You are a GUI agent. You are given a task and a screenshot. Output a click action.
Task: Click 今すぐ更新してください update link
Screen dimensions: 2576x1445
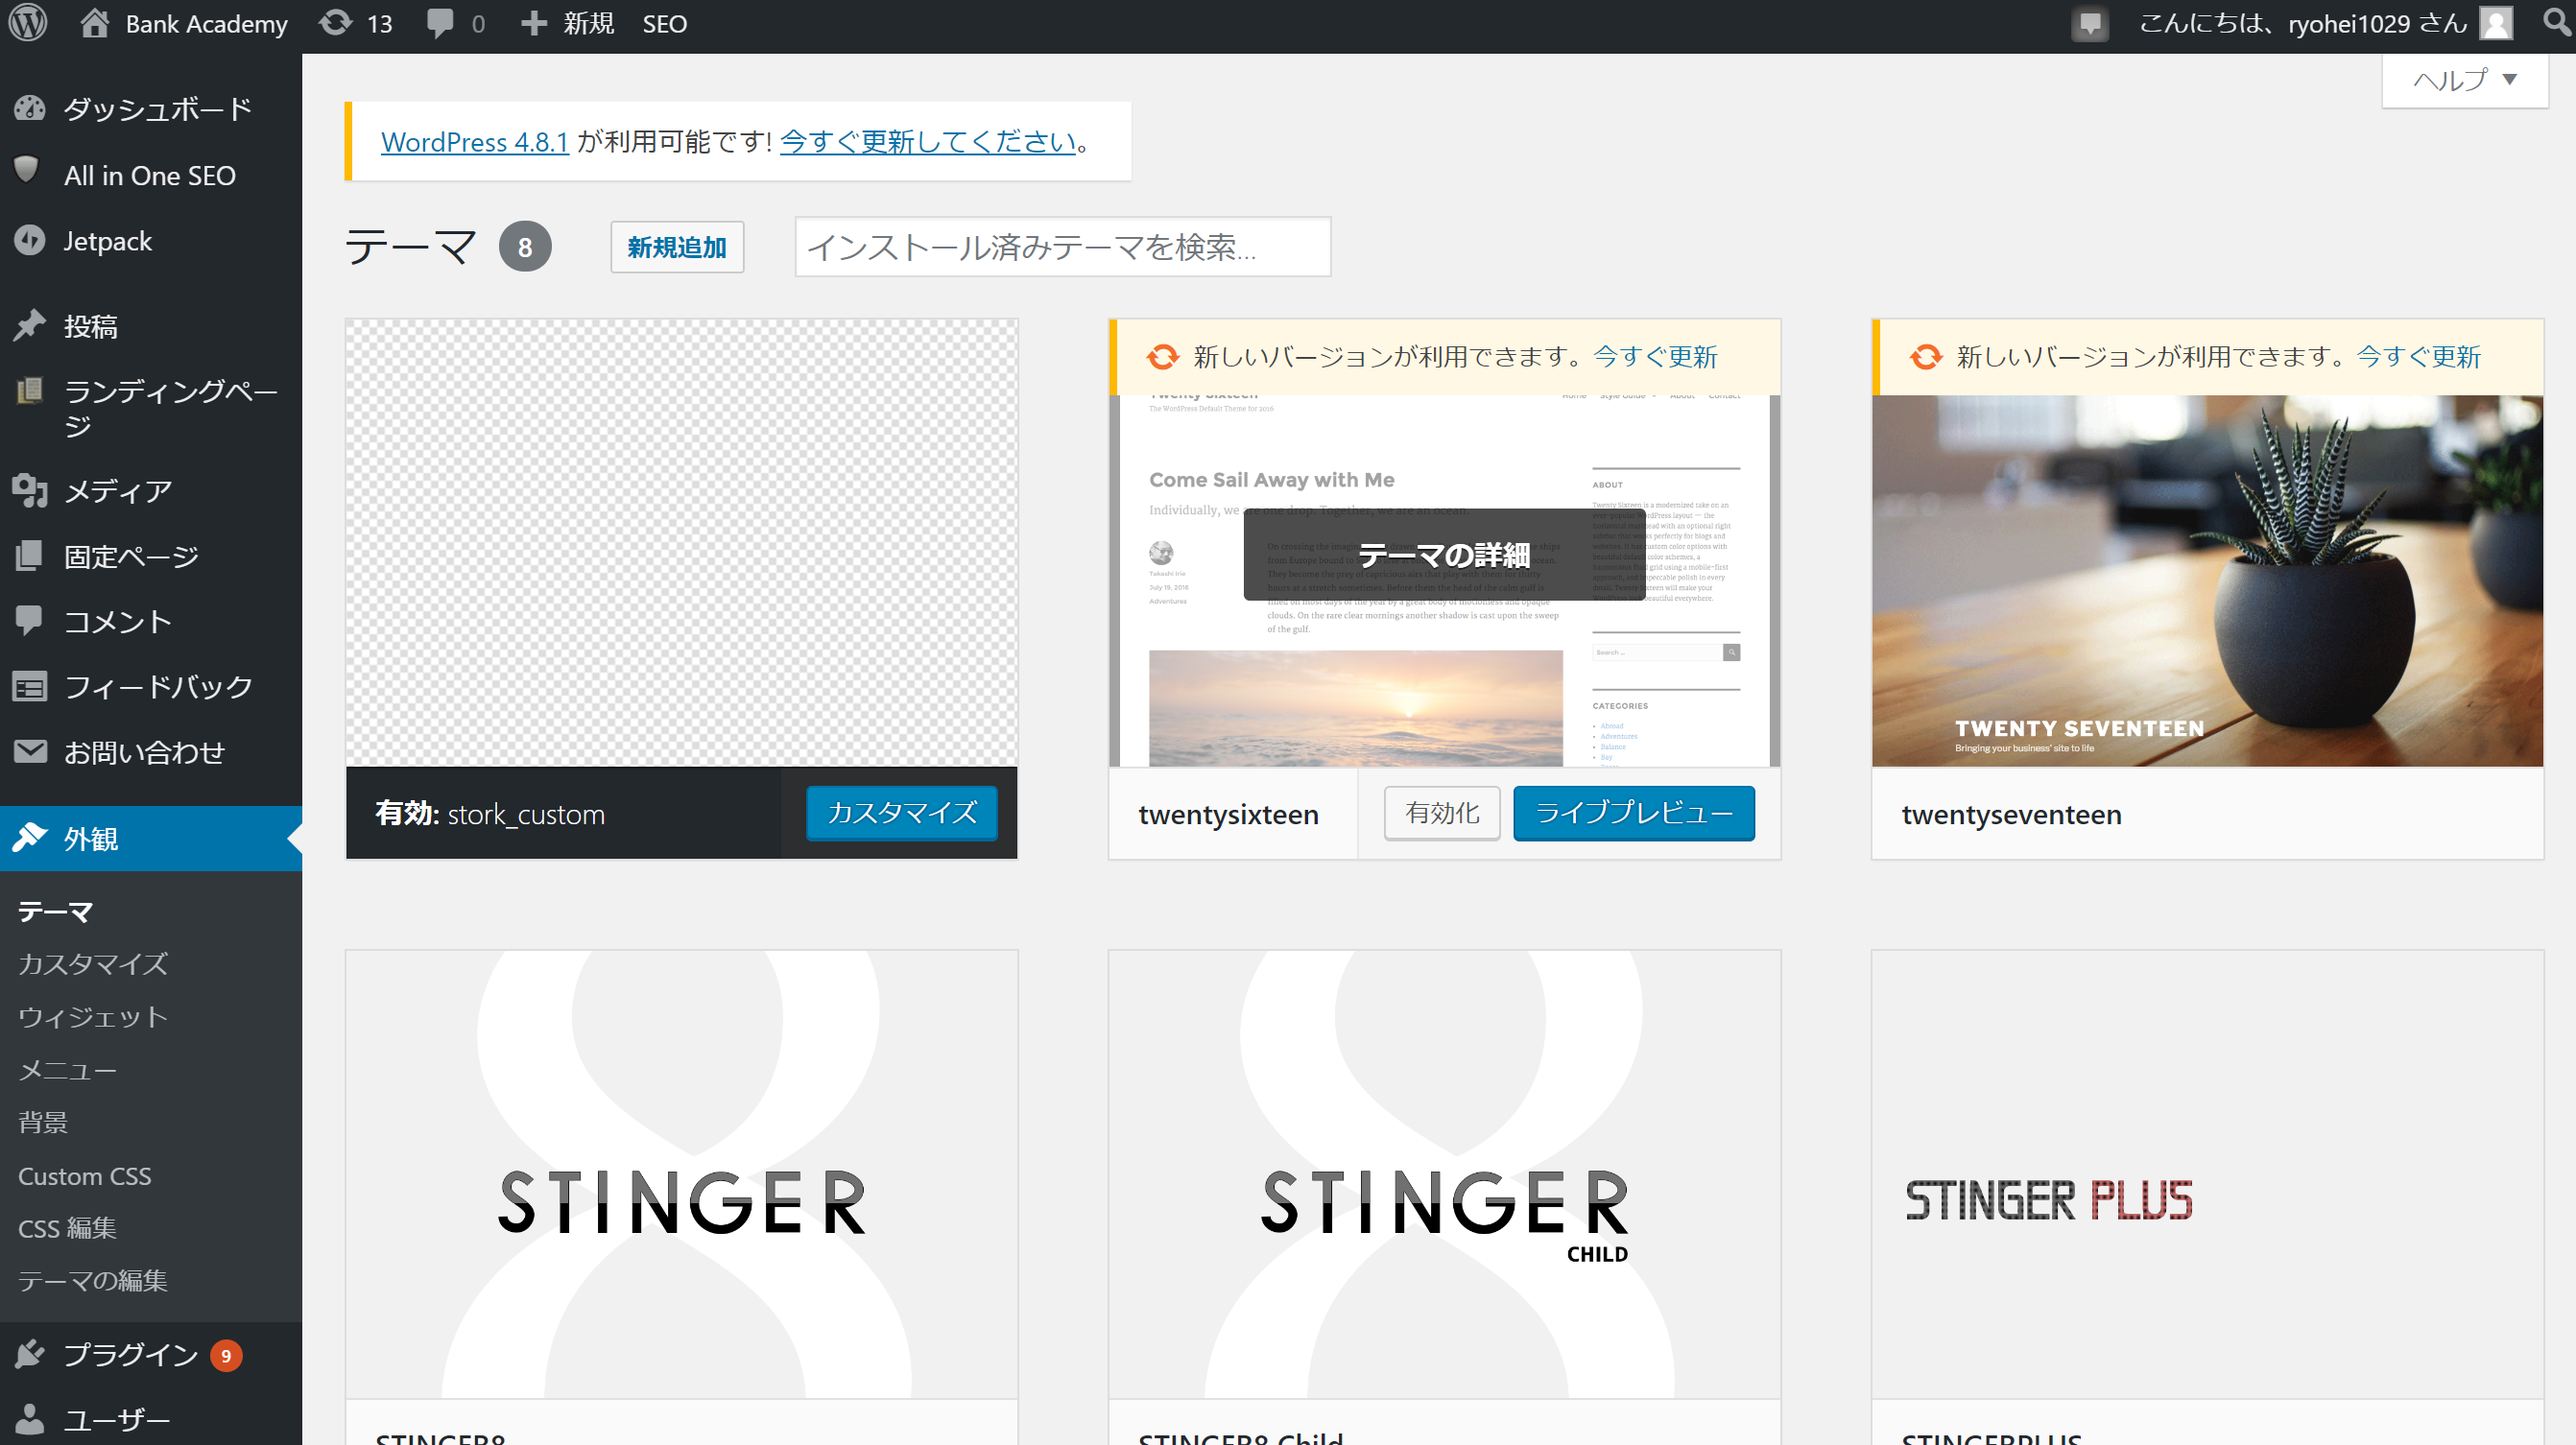tap(927, 142)
